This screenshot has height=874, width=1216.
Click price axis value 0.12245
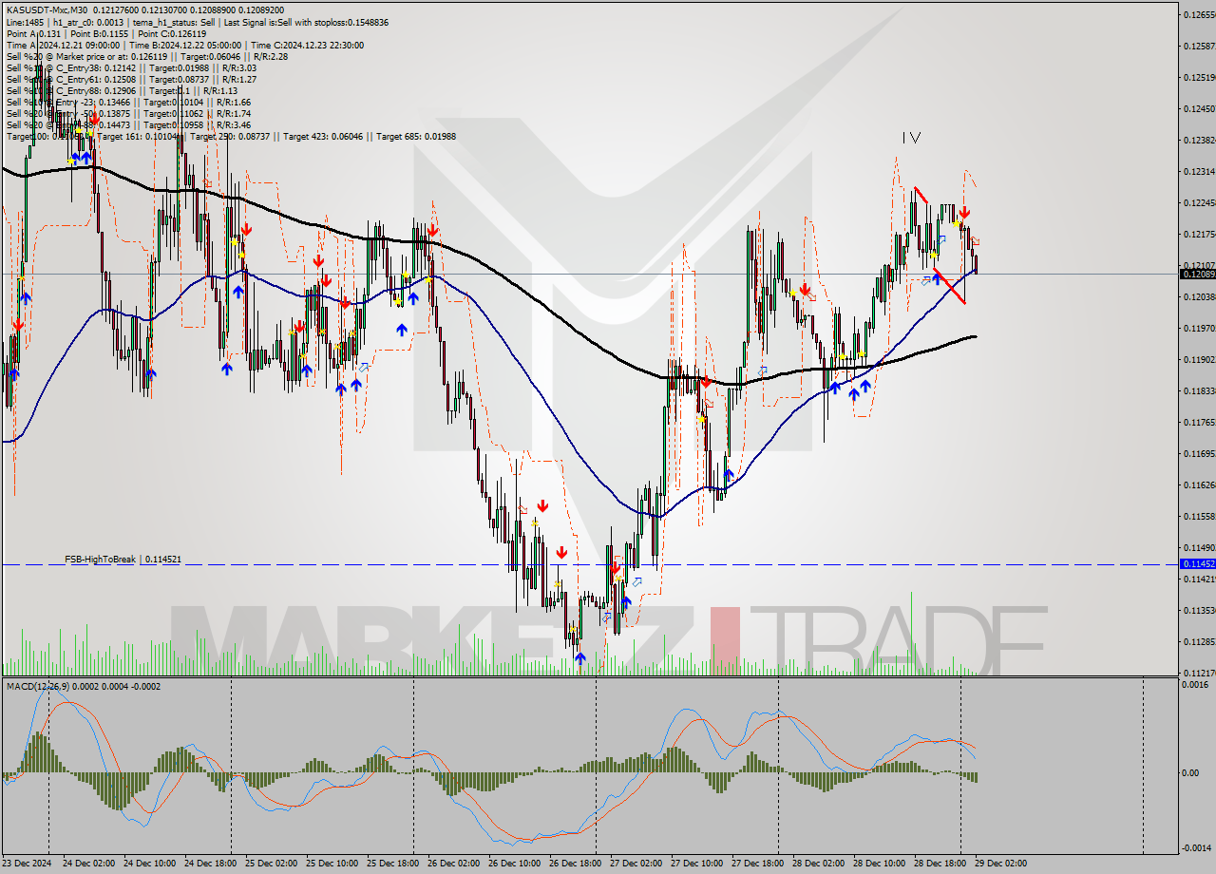tap(1198, 202)
